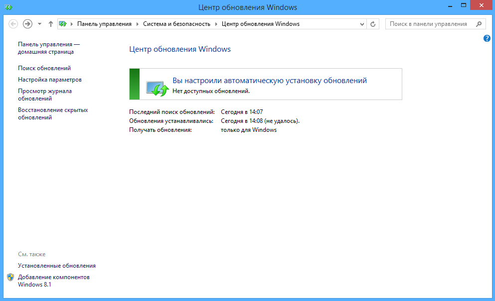495x301 pixels.
Task: Start Поиск обновлений
Action: pyautogui.click(x=44, y=68)
